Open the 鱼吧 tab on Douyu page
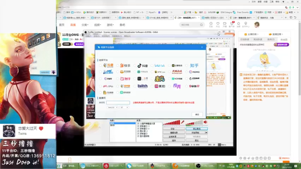Image resolution: width=301 pixels, height=169 pixels. (x=122, y=25)
